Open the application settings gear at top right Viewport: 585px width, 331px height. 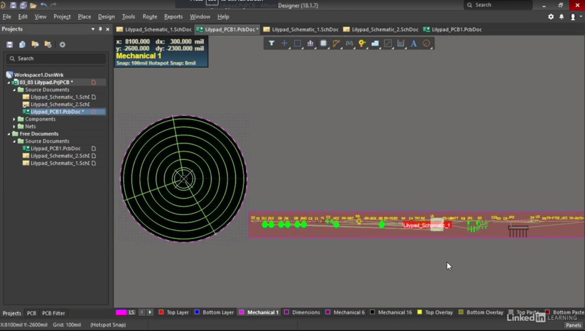tap(551, 17)
